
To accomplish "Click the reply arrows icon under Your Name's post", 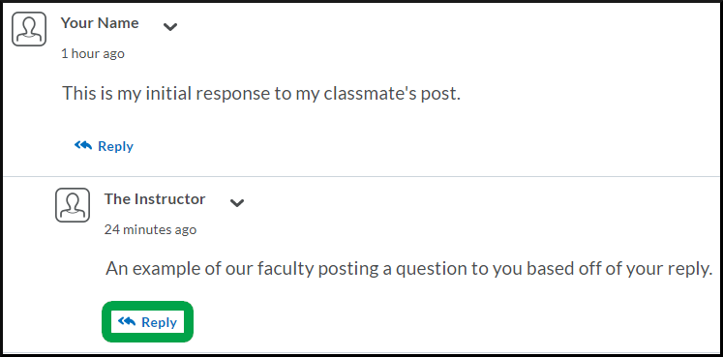I will [x=83, y=145].
